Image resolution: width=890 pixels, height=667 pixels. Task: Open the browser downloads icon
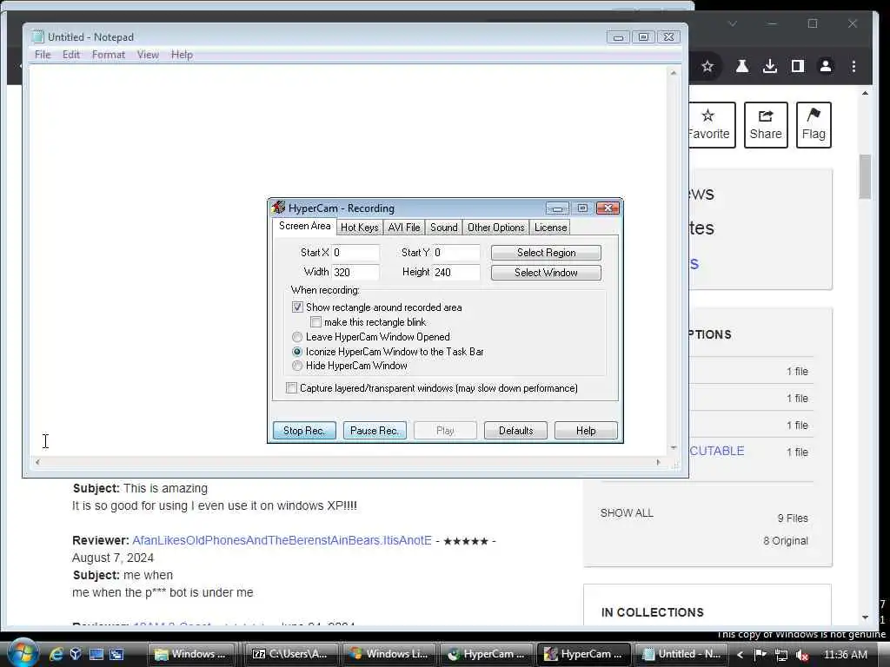point(770,66)
